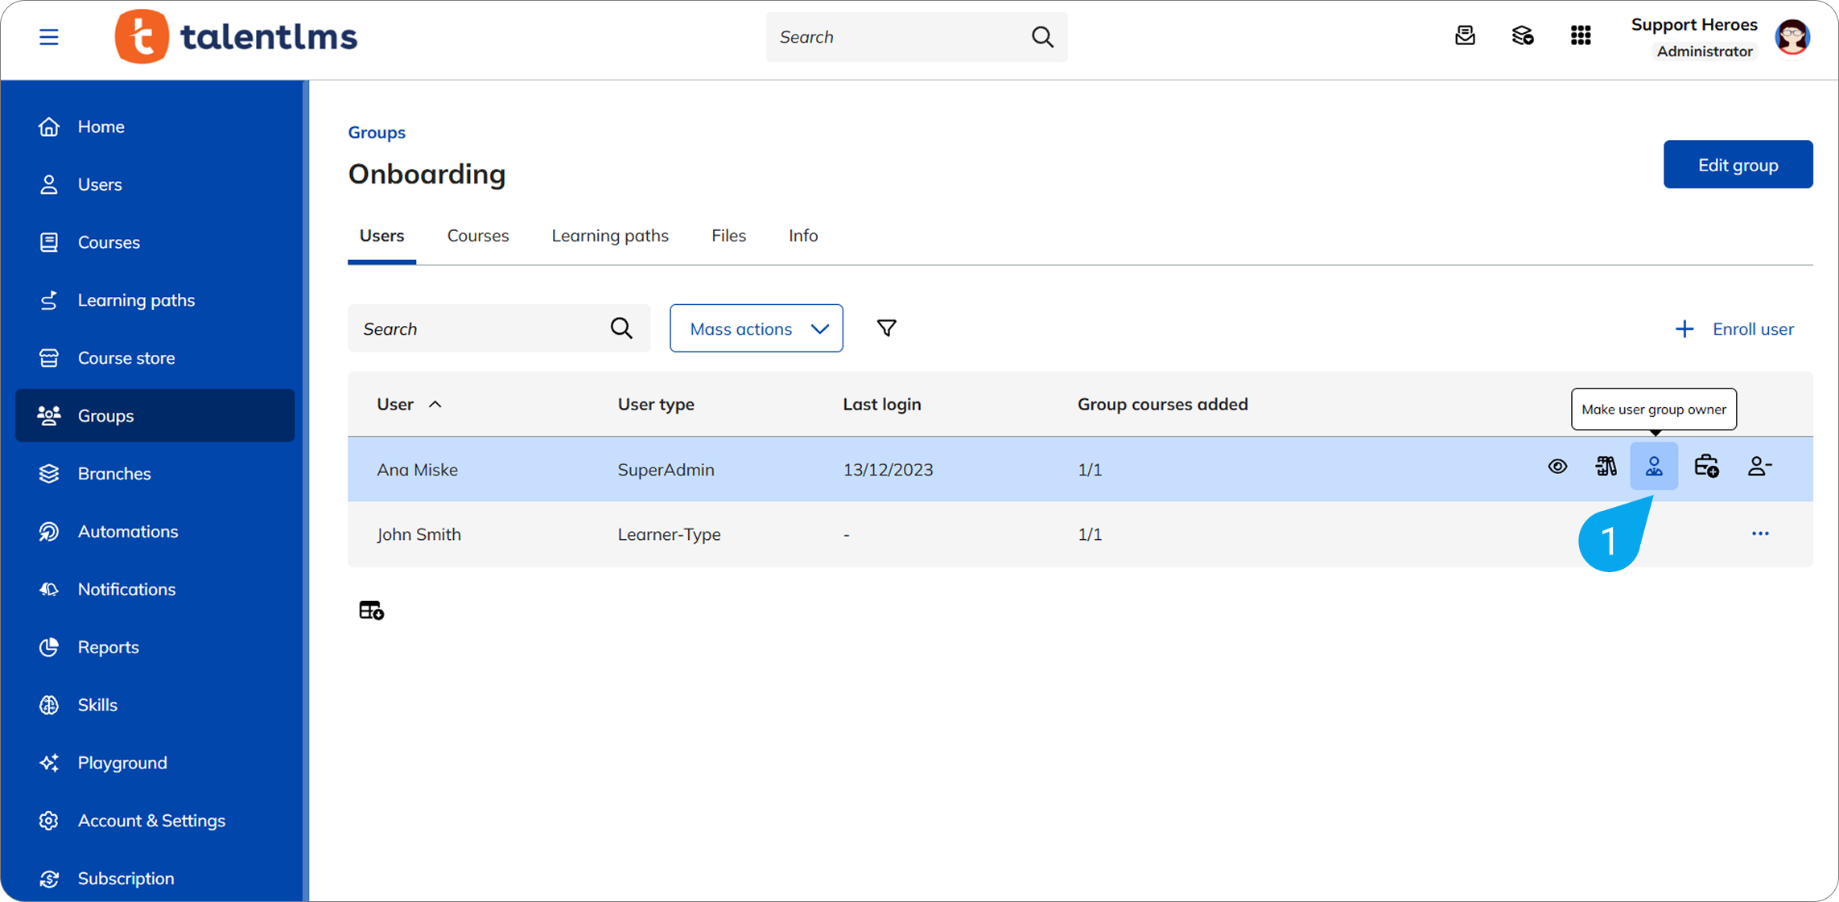Viewport: 1839px width, 902px height.
Task: Open Playground in sidebar
Action: (x=155, y=763)
